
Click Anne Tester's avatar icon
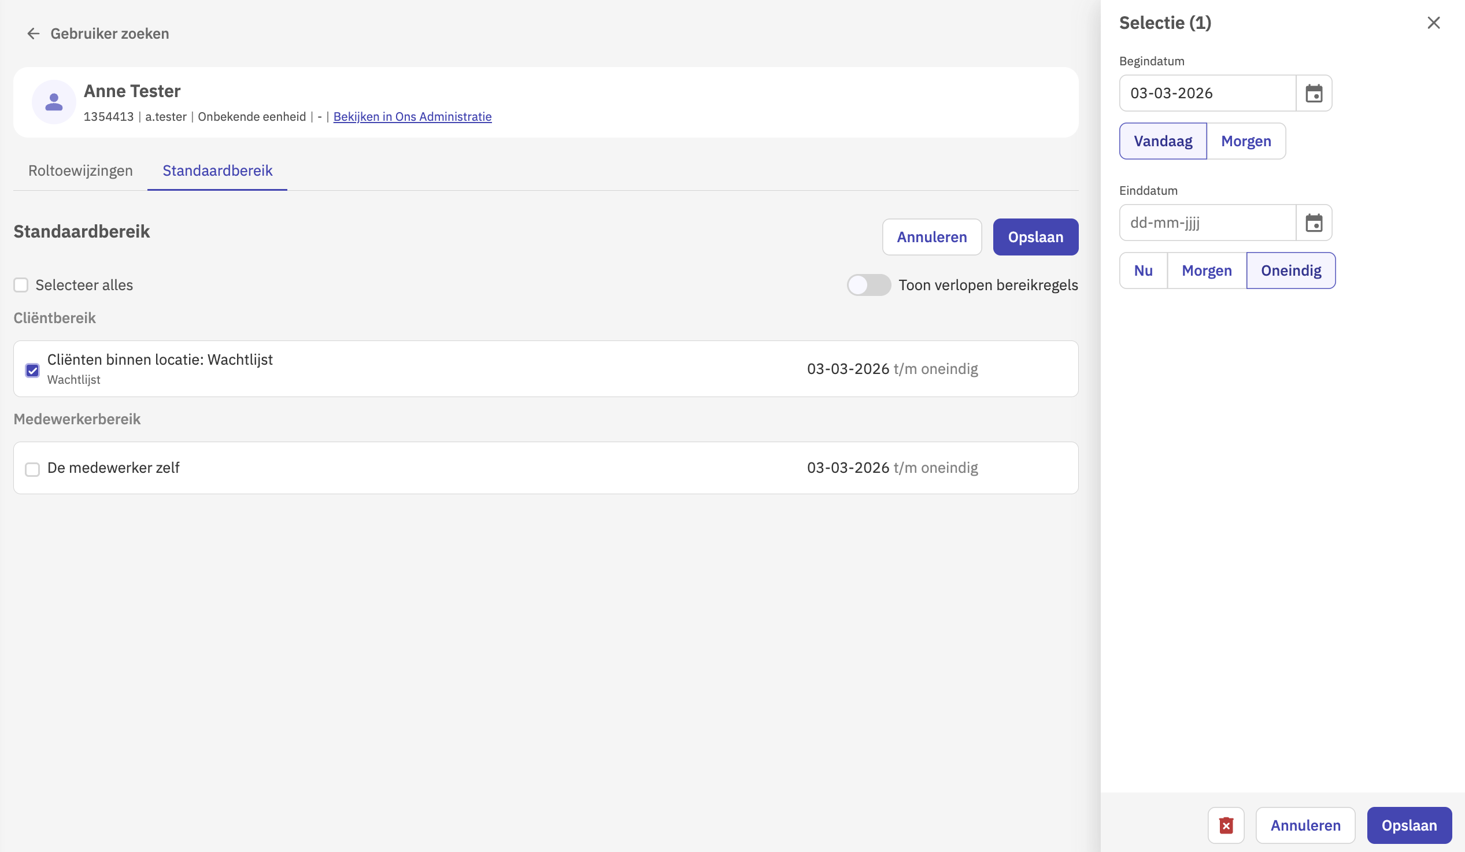pos(54,102)
